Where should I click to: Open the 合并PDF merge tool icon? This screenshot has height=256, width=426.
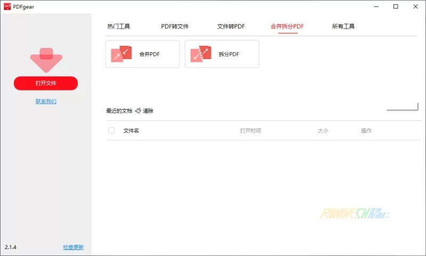[x=121, y=54]
